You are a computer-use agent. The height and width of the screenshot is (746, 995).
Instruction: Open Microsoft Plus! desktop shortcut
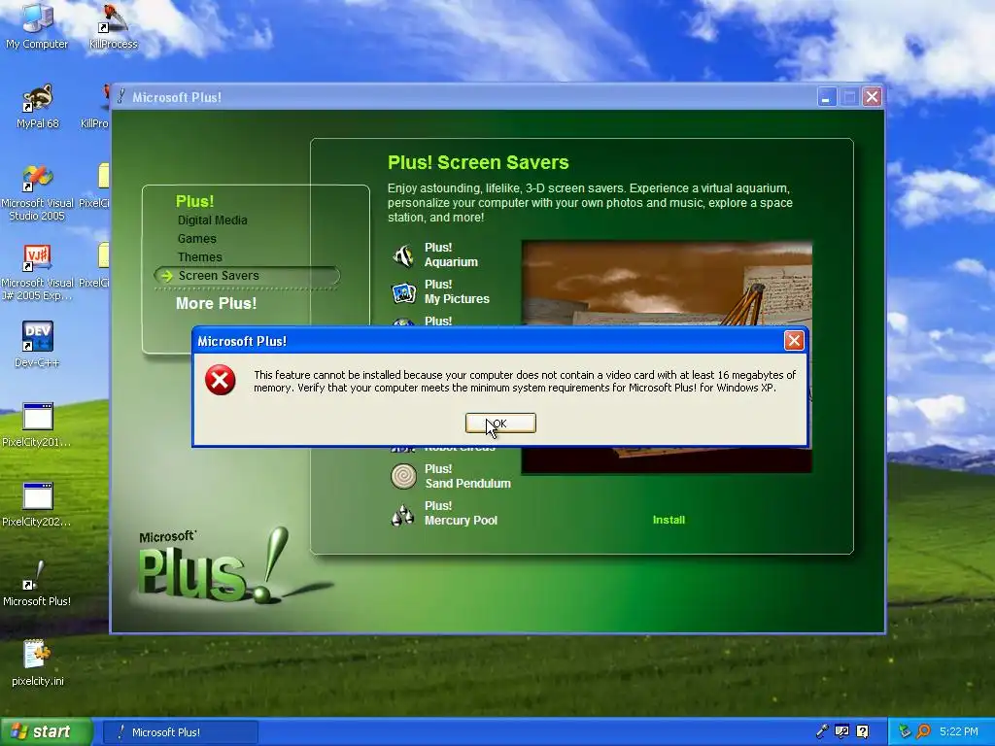[37, 584]
